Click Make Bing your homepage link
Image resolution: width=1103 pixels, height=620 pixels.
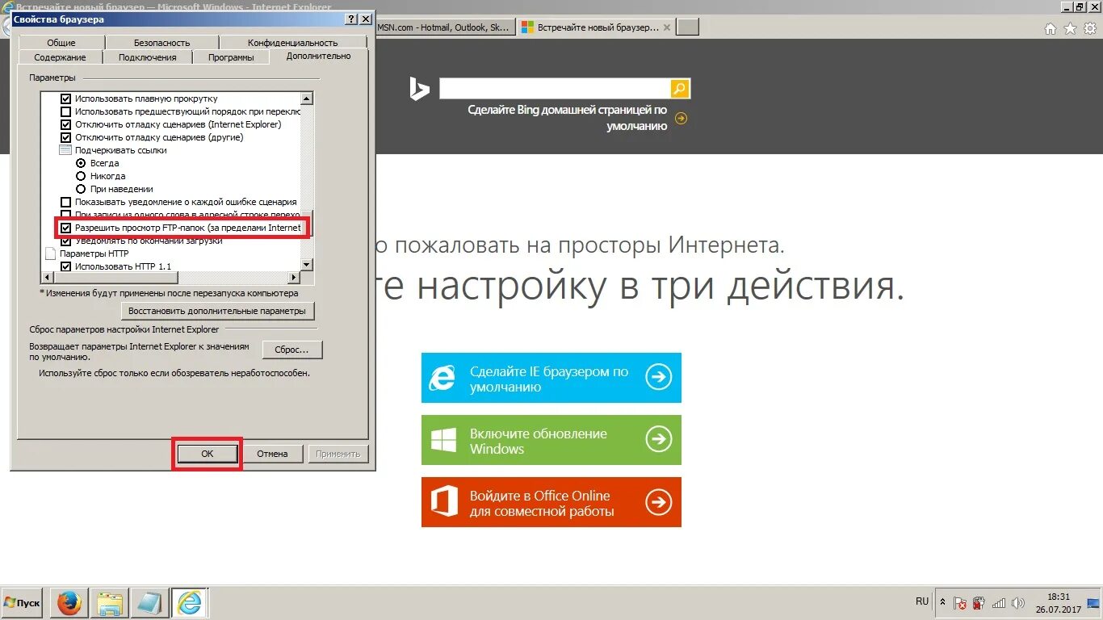(x=568, y=118)
